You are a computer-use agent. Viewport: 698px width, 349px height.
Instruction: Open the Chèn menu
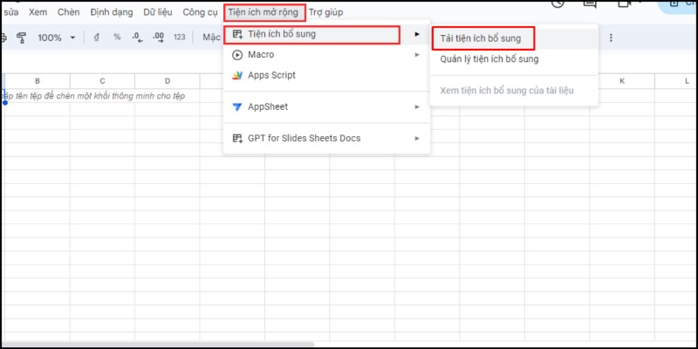coord(69,12)
